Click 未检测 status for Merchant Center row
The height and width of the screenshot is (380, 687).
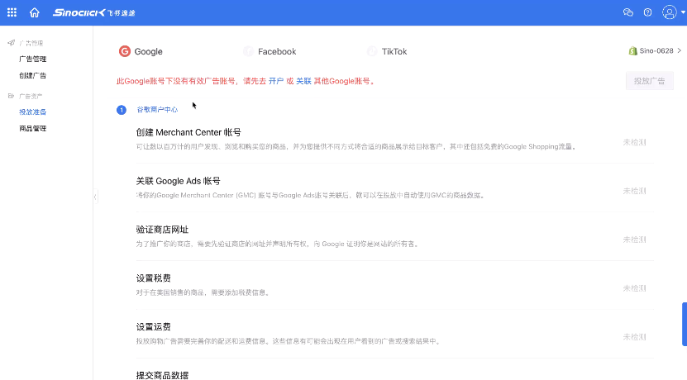pos(634,142)
